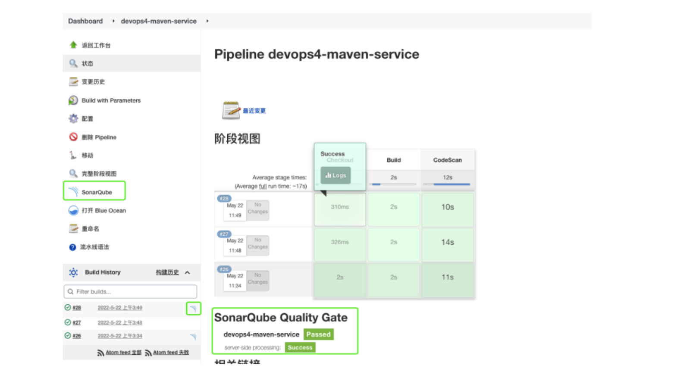The width and height of the screenshot is (674, 378).
Task: Click the blue question mark icon for 流水线语法
Action: tap(72, 247)
